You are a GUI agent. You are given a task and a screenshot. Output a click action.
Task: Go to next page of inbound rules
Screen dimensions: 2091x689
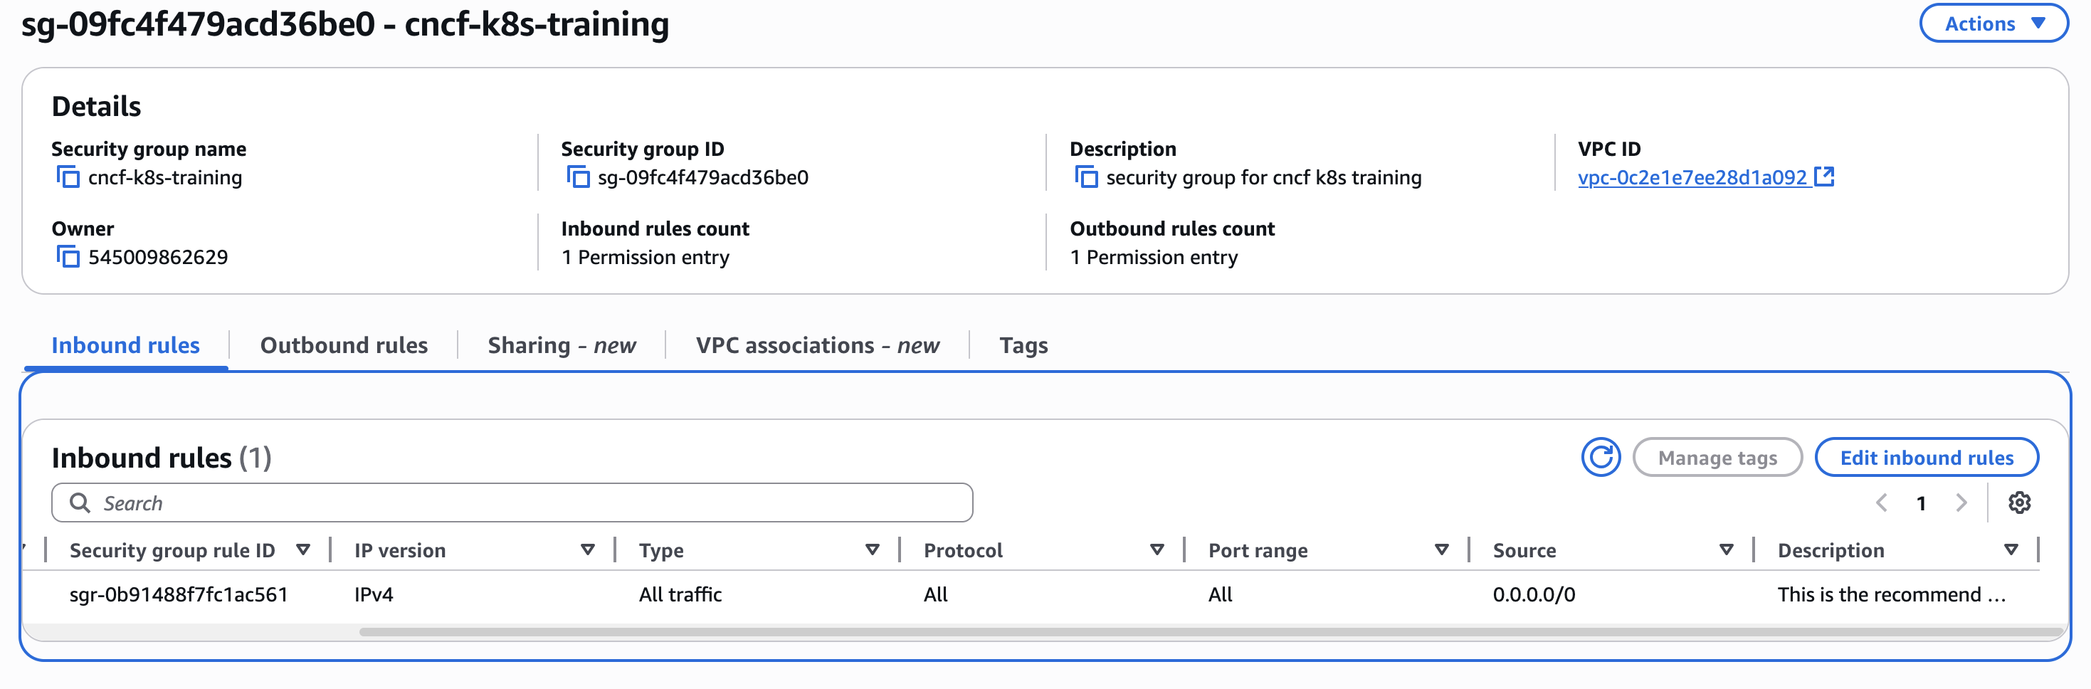[x=1962, y=503]
